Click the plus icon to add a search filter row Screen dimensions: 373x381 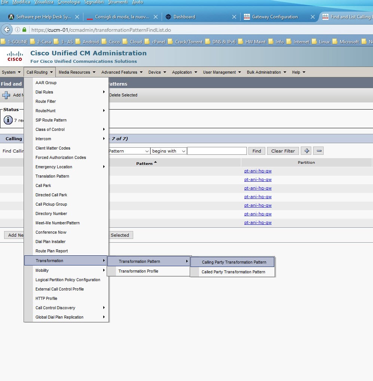tap(306, 151)
